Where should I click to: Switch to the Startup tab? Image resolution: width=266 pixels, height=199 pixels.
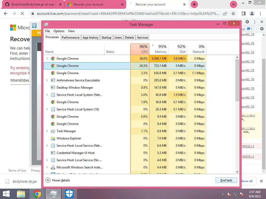coord(106,38)
